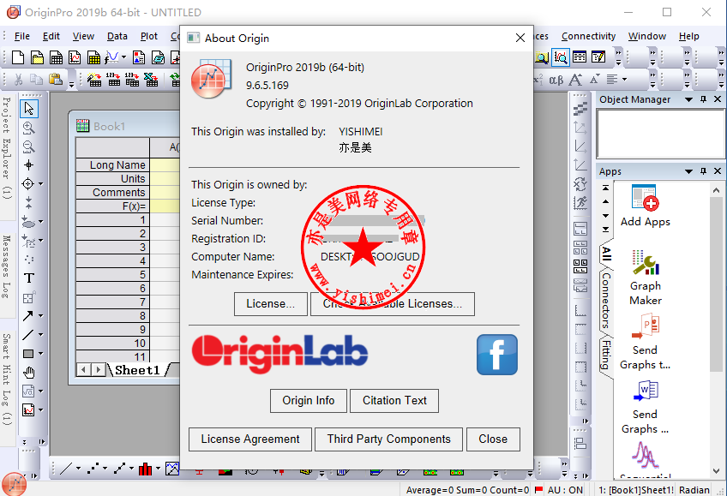Viewport: 727px width, 496px height.
Task: Select the Pan hand tool
Action: click(29, 373)
